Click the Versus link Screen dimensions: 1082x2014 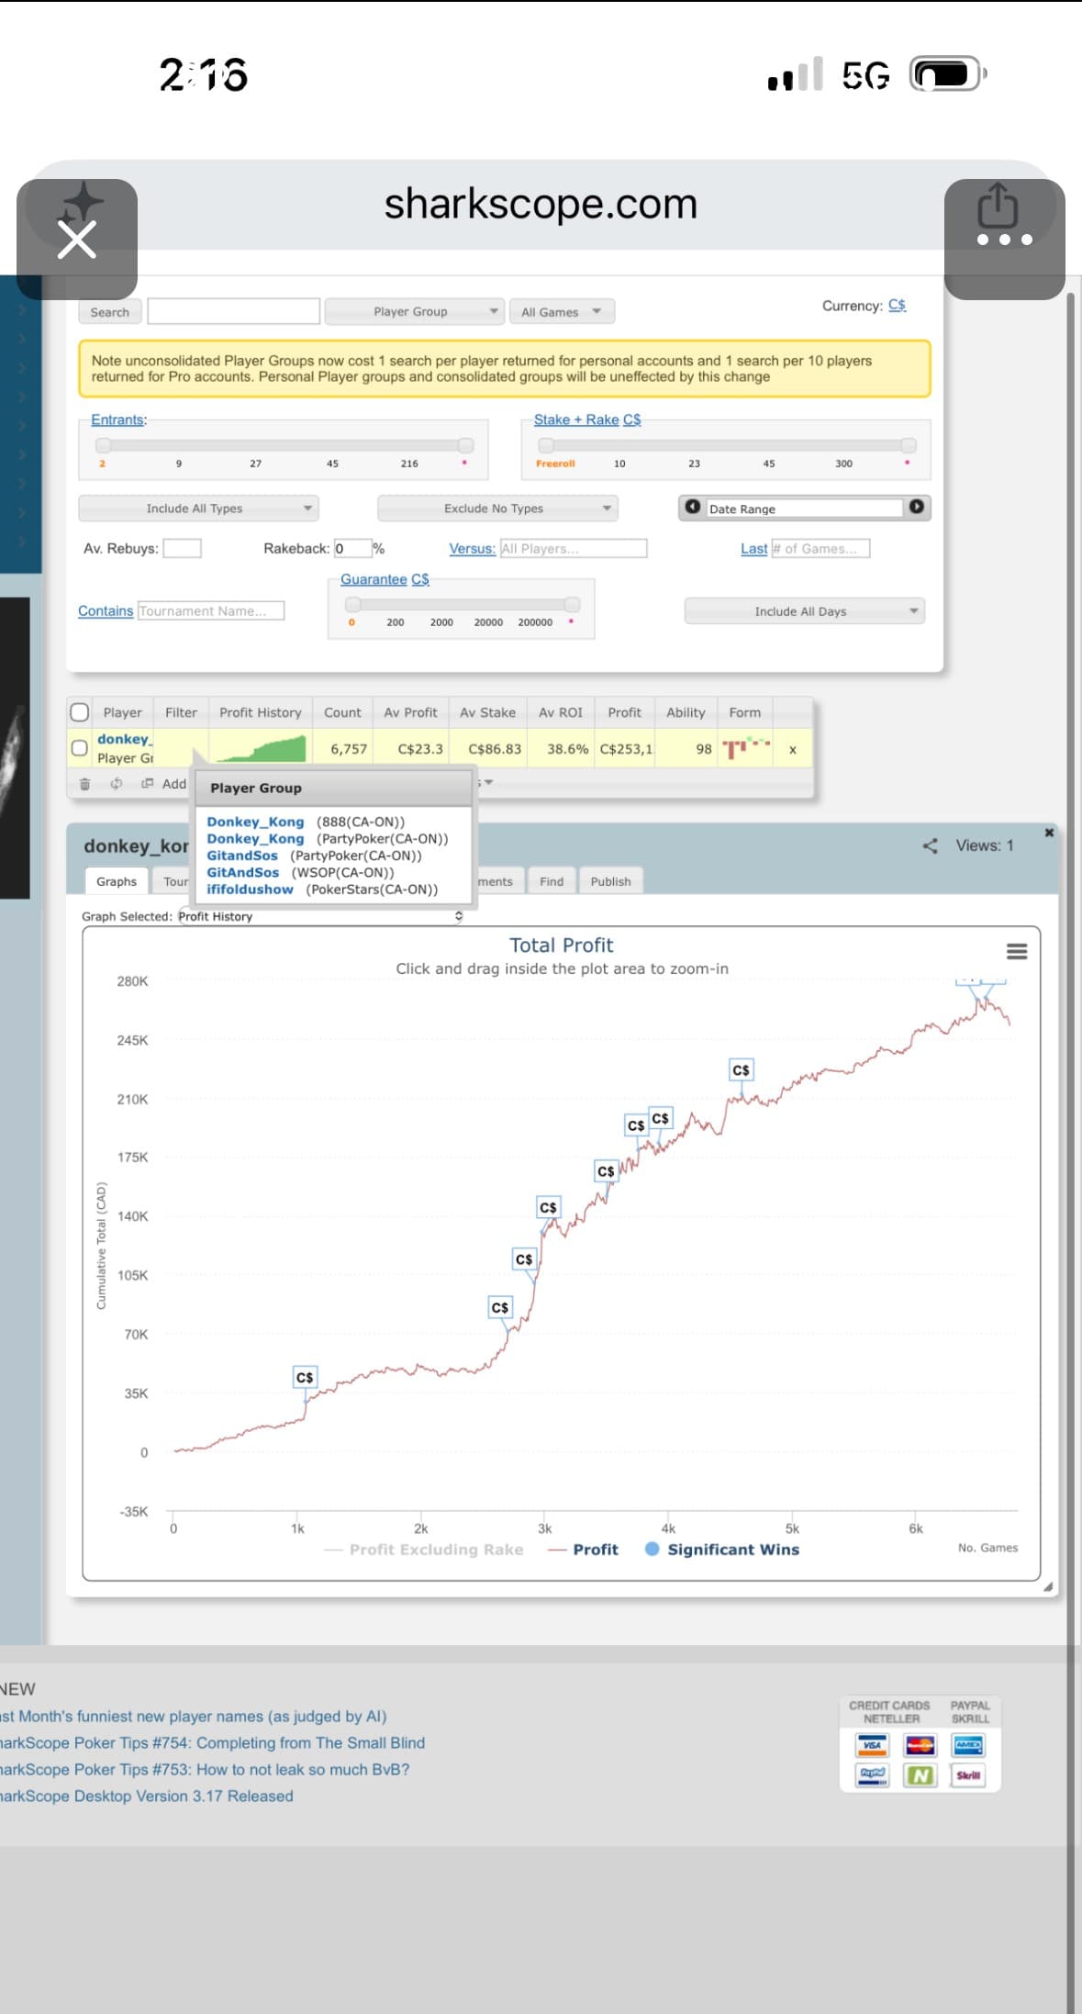[x=472, y=549]
